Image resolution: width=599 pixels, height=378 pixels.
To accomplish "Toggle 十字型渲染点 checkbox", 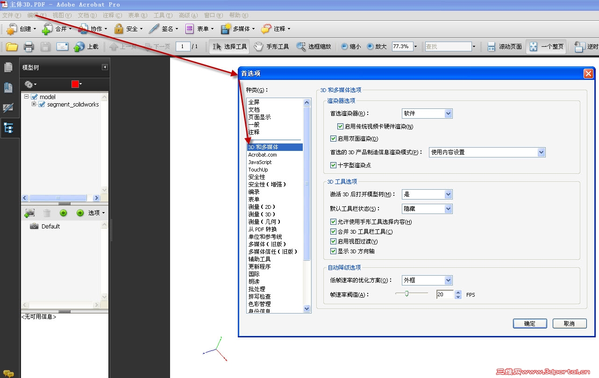I will tap(333, 165).
